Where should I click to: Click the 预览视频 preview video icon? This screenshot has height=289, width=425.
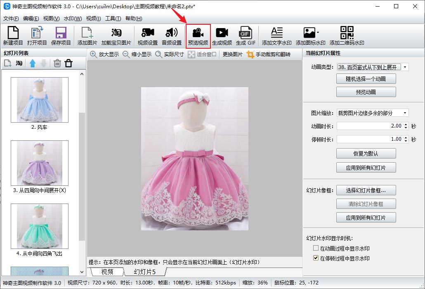coord(198,36)
